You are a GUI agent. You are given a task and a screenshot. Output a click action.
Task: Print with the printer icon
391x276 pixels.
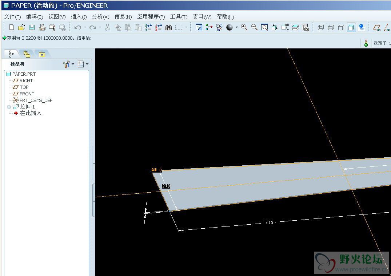[42, 27]
